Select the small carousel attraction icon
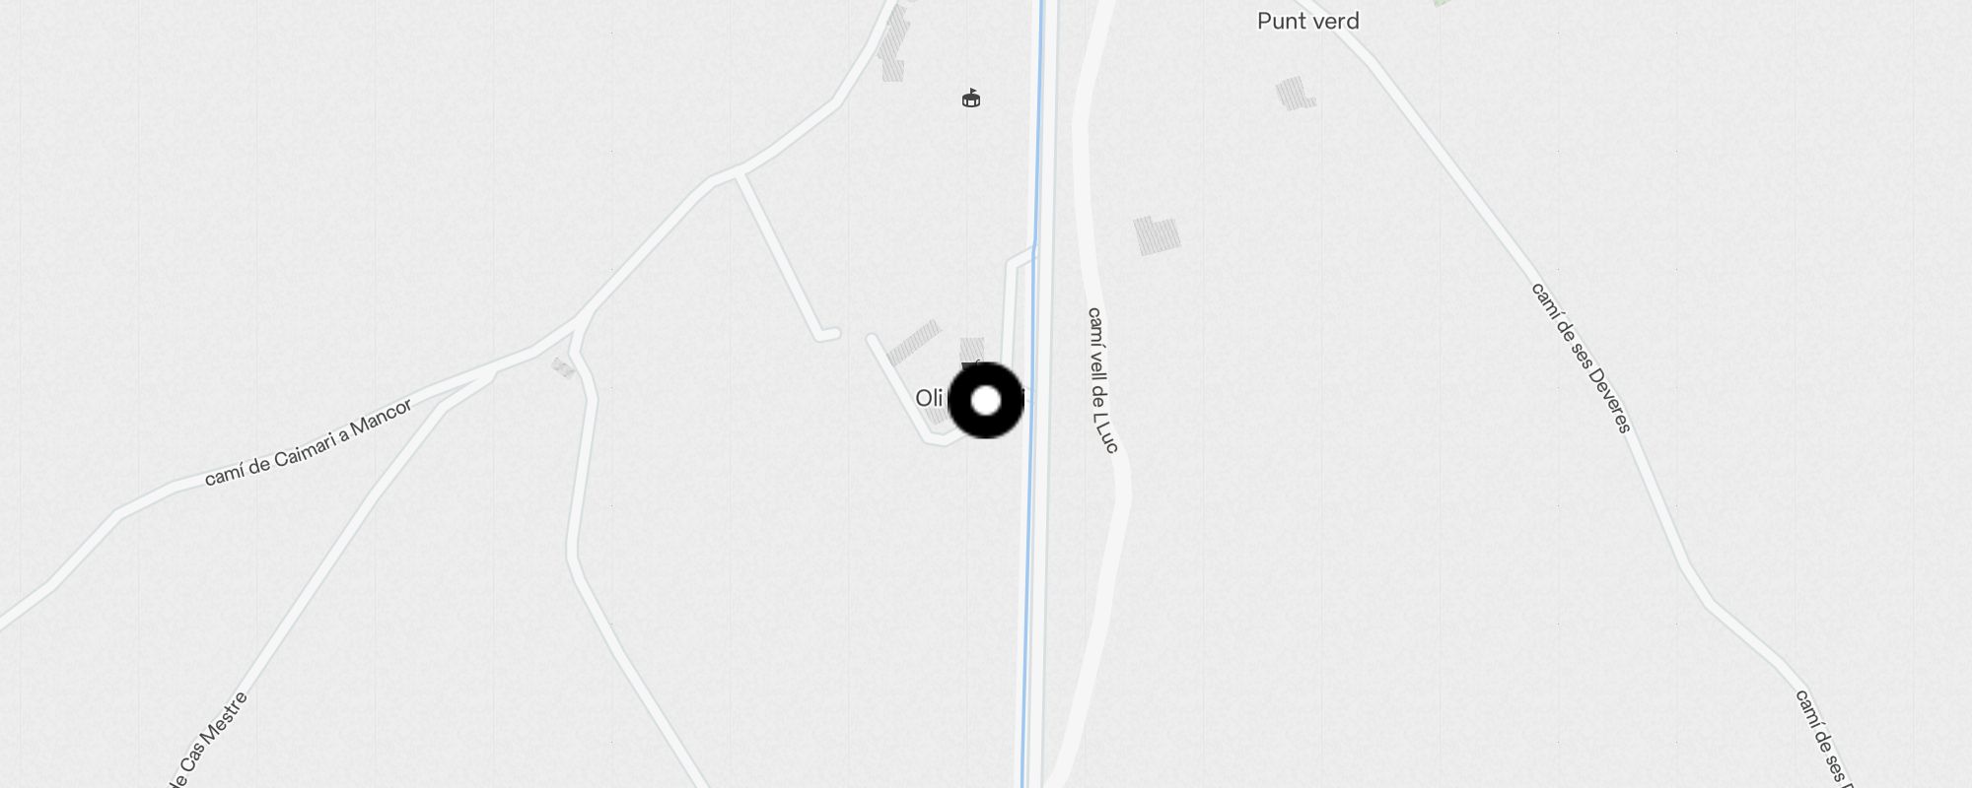Viewport: 1972px width, 788px height. 971,98
